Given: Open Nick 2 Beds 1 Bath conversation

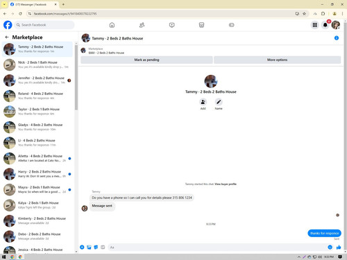Looking at the screenshot, I should tap(37, 64).
